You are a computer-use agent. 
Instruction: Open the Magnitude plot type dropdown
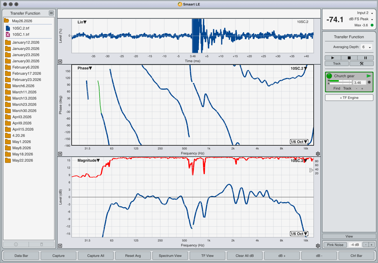coord(89,160)
